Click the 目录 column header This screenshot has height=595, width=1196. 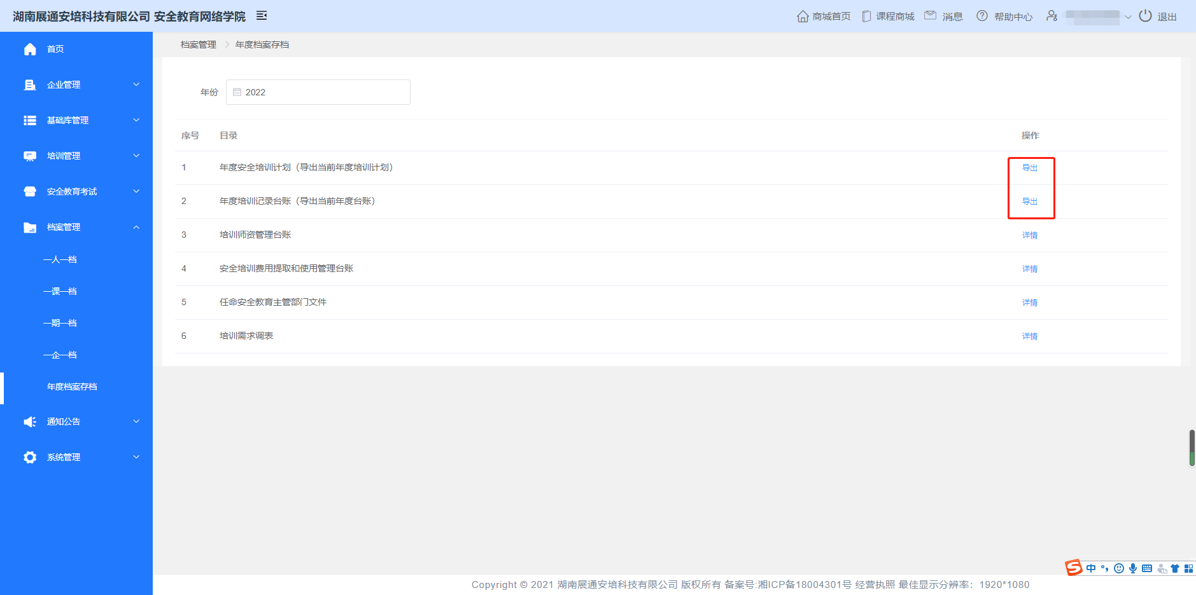tap(229, 135)
